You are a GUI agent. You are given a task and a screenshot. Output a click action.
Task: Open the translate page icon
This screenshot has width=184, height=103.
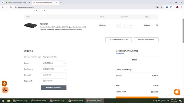pos(158,7)
